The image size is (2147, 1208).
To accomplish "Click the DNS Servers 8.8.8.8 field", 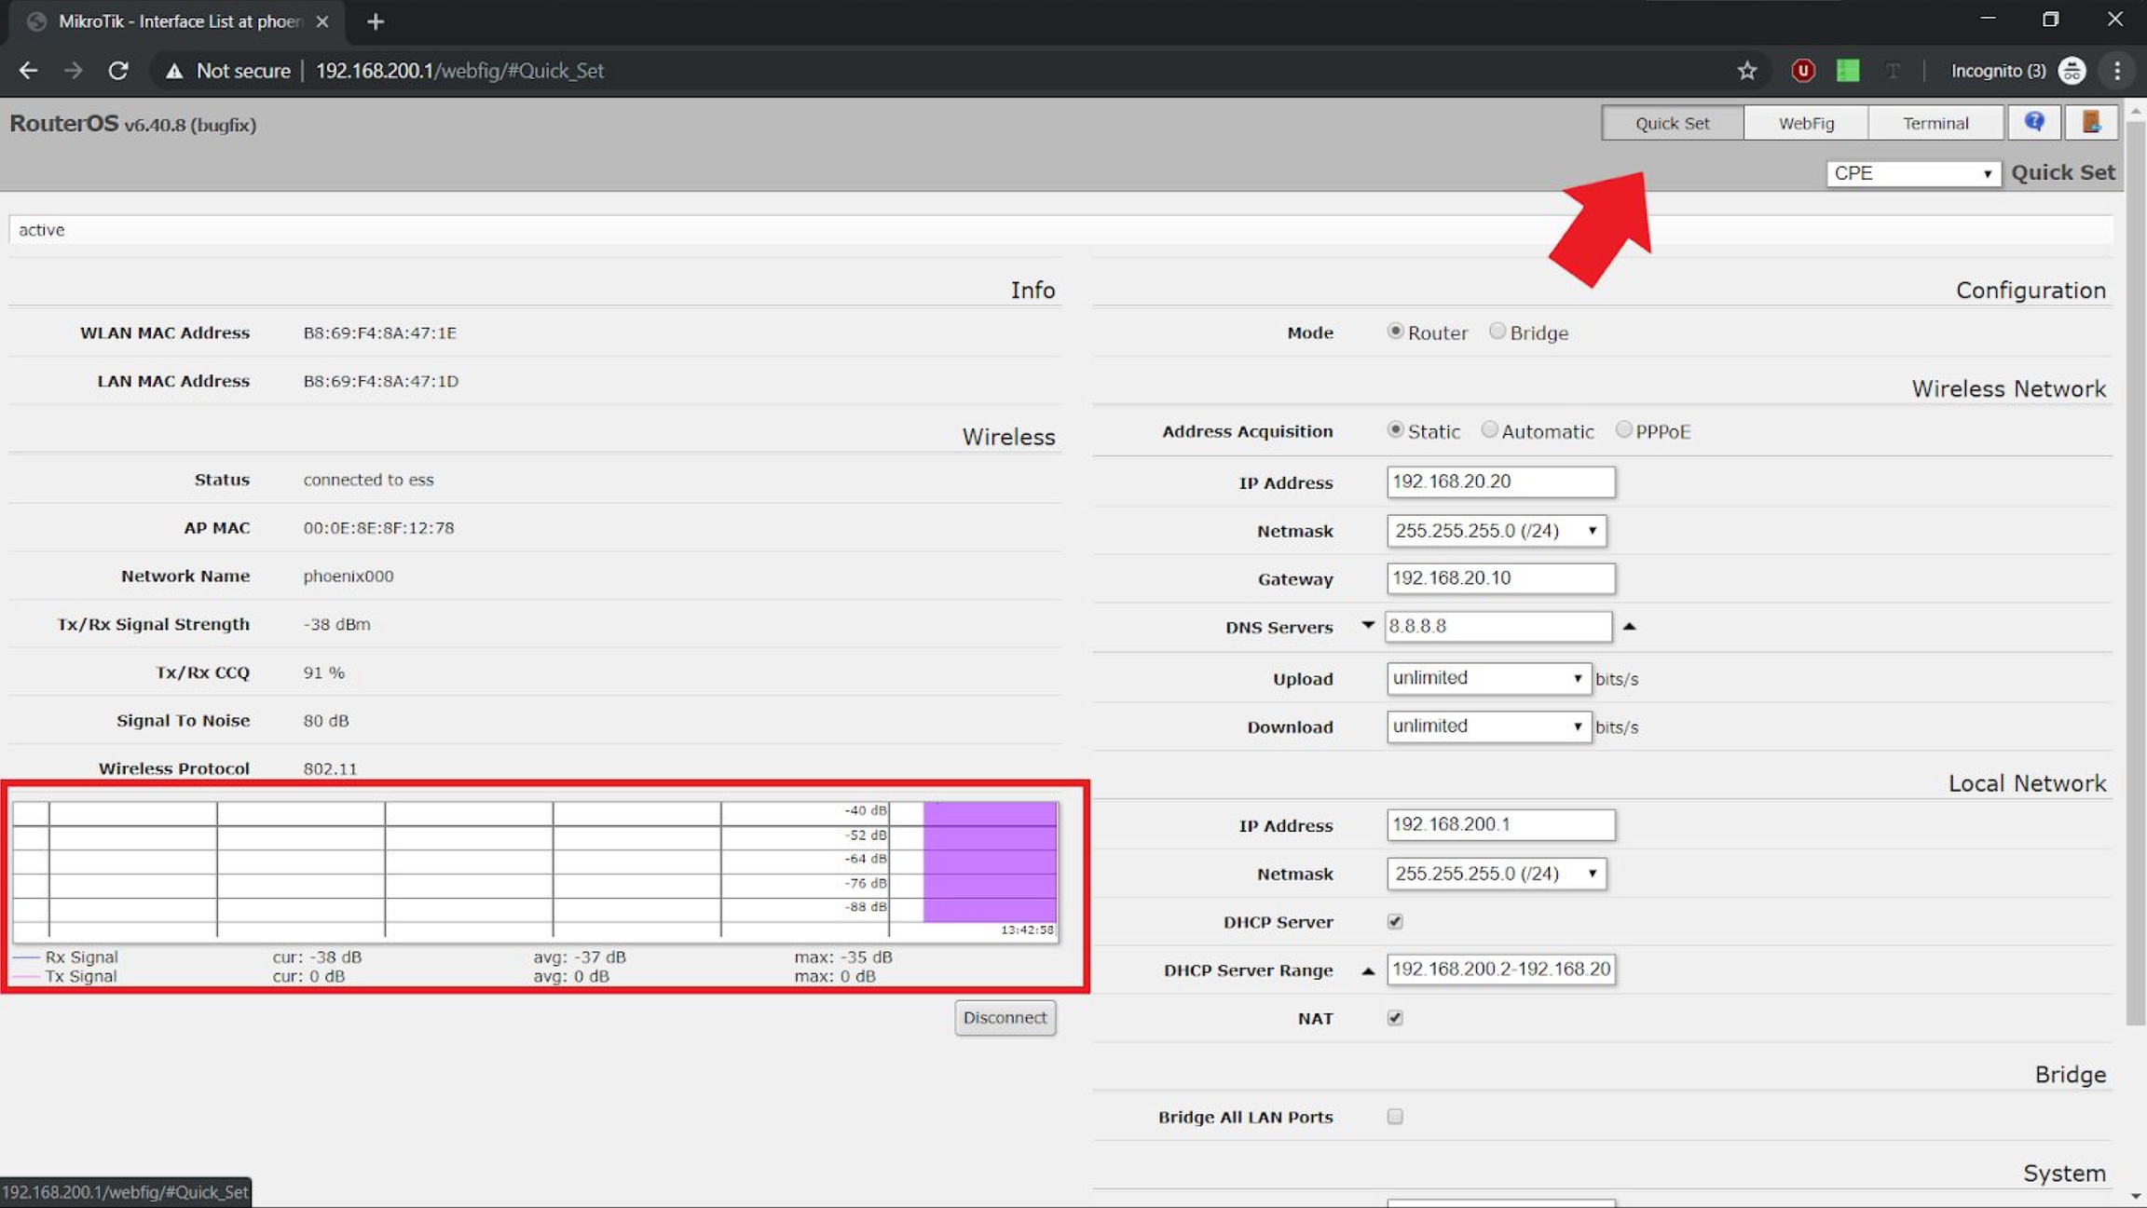I will point(1497,626).
